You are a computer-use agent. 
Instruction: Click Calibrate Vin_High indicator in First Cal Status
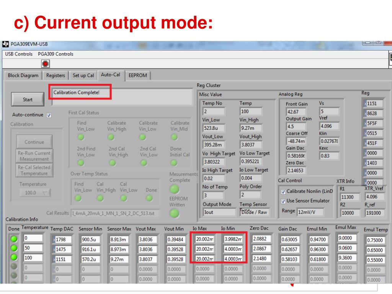pos(111,137)
